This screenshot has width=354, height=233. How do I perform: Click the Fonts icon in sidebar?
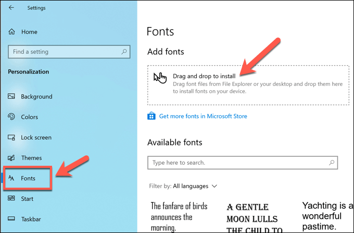click(x=11, y=178)
